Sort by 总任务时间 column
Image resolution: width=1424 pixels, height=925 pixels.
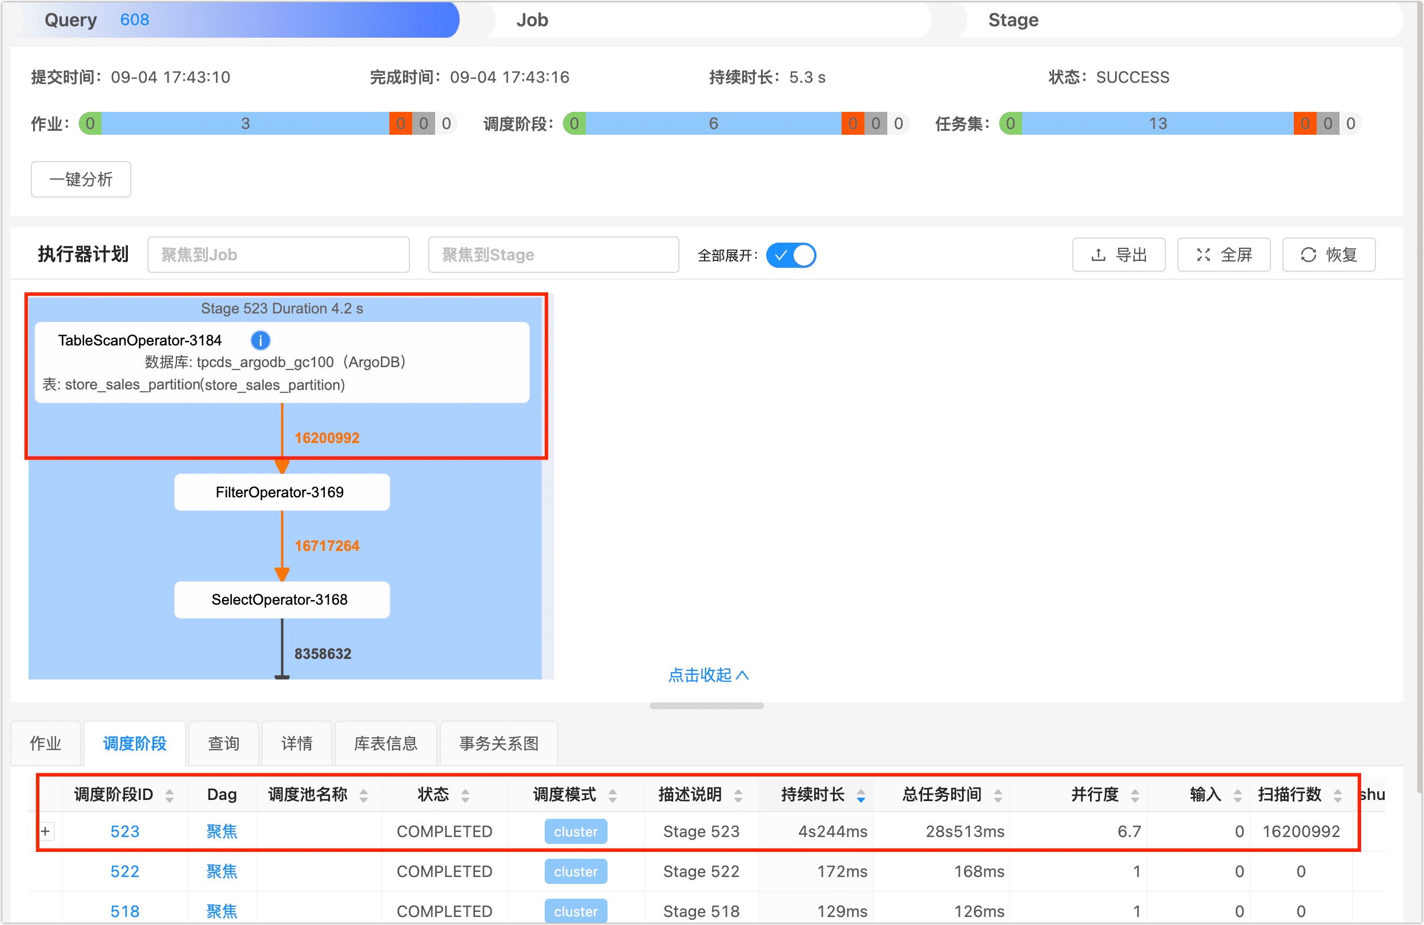[x=998, y=795]
